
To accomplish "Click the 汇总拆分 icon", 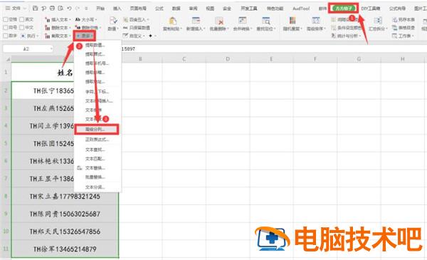I will coord(377,21).
